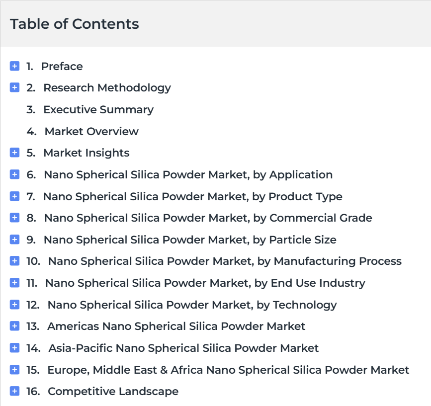Expand the Europe, Middle East & Africa plus icon
Image resolution: width=431 pixels, height=406 pixels.
14,370
